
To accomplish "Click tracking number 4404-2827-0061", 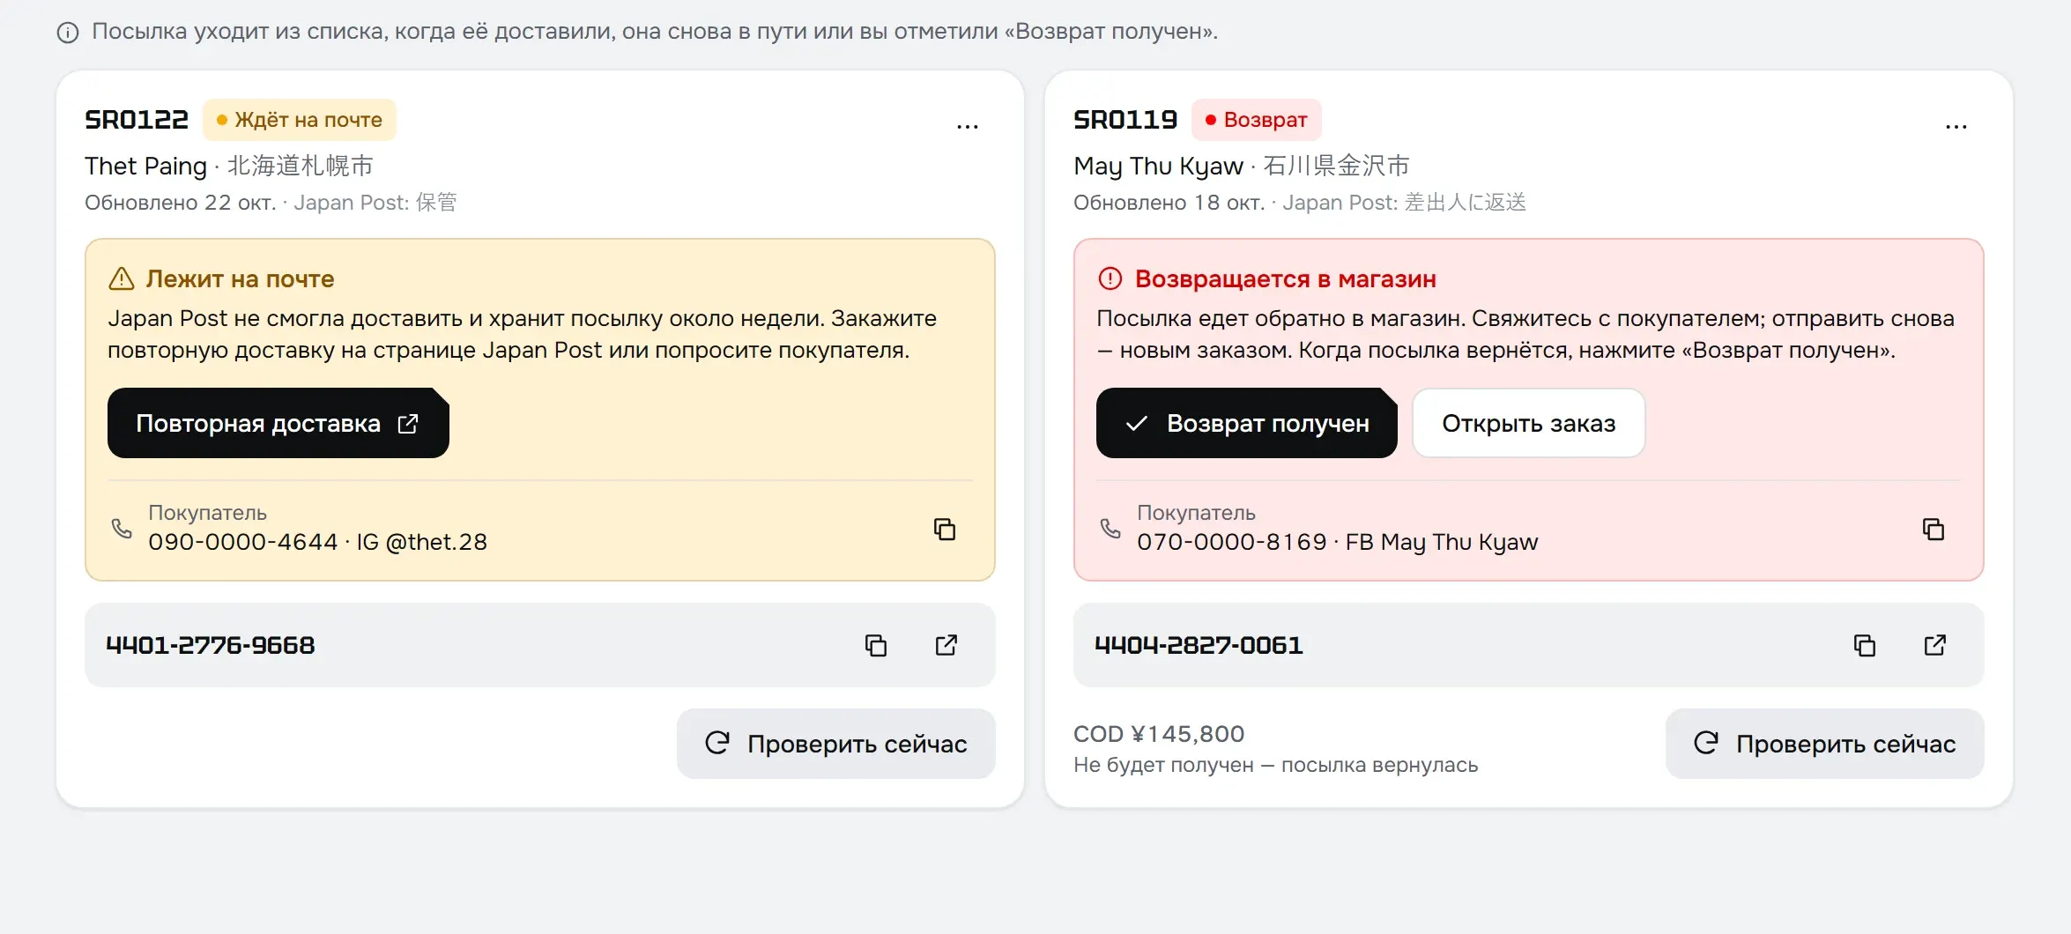I will (x=1199, y=645).
